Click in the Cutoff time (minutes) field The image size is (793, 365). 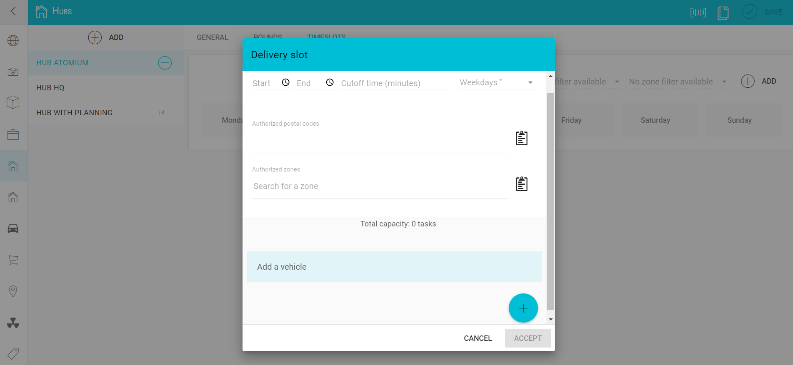click(394, 83)
